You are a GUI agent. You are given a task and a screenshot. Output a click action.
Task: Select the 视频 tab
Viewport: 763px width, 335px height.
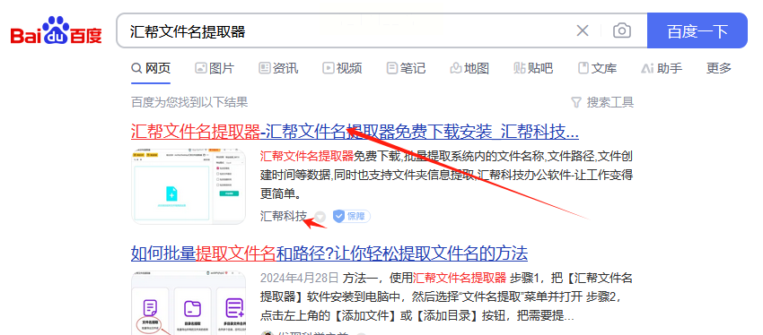pyautogui.click(x=342, y=68)
